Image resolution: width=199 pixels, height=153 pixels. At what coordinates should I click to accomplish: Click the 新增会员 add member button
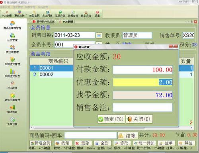coord(40,143)
